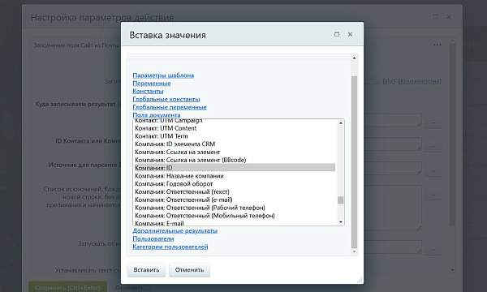Click the Вставить button
Viewport: 487px width, 292px height.
(146, 270)
